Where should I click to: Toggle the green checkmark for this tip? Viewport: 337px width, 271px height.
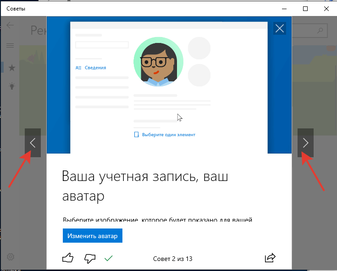click(x=109, y=258)
